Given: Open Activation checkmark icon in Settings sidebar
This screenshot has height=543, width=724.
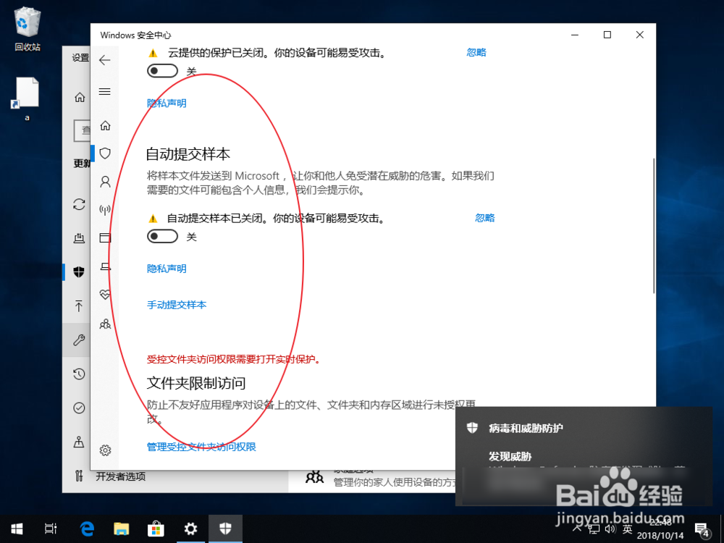Looking at the screenshot, I should coord(79,408).
